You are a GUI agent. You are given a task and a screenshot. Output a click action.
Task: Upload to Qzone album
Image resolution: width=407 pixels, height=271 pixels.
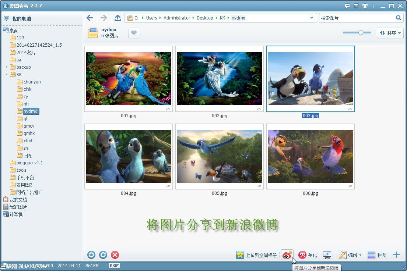tap(256, 255)
